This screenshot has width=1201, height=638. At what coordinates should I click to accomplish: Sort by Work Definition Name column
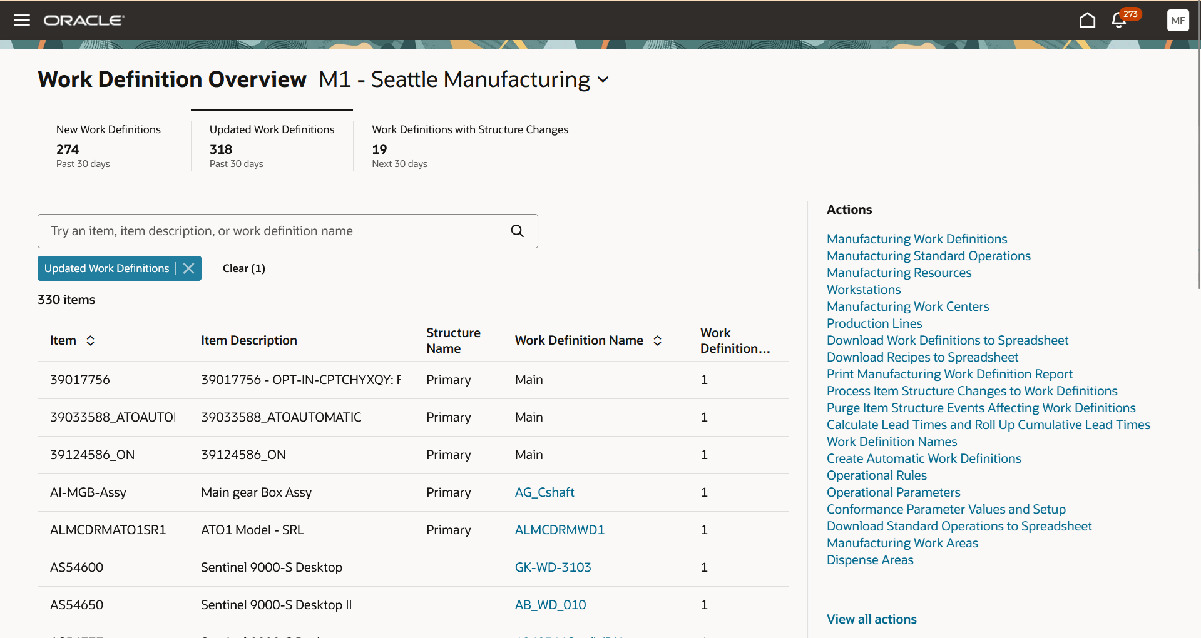pyautogui.click(x=658, y=340)
